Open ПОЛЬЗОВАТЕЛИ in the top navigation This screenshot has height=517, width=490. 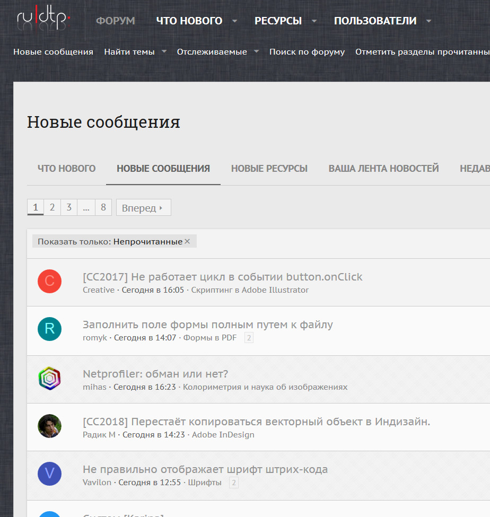375,21
